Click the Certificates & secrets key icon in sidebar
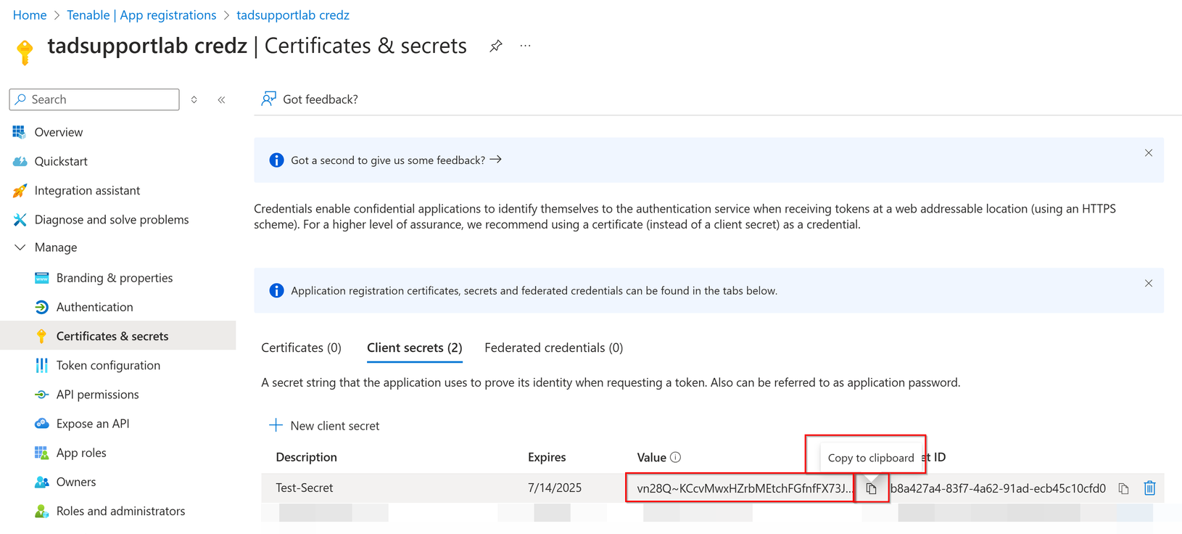Screen dimensions: 1182x534 click(41, 336)
